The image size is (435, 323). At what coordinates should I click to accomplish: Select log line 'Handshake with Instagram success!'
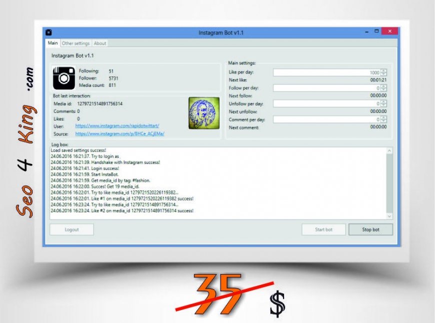click(x=105, y=162)
